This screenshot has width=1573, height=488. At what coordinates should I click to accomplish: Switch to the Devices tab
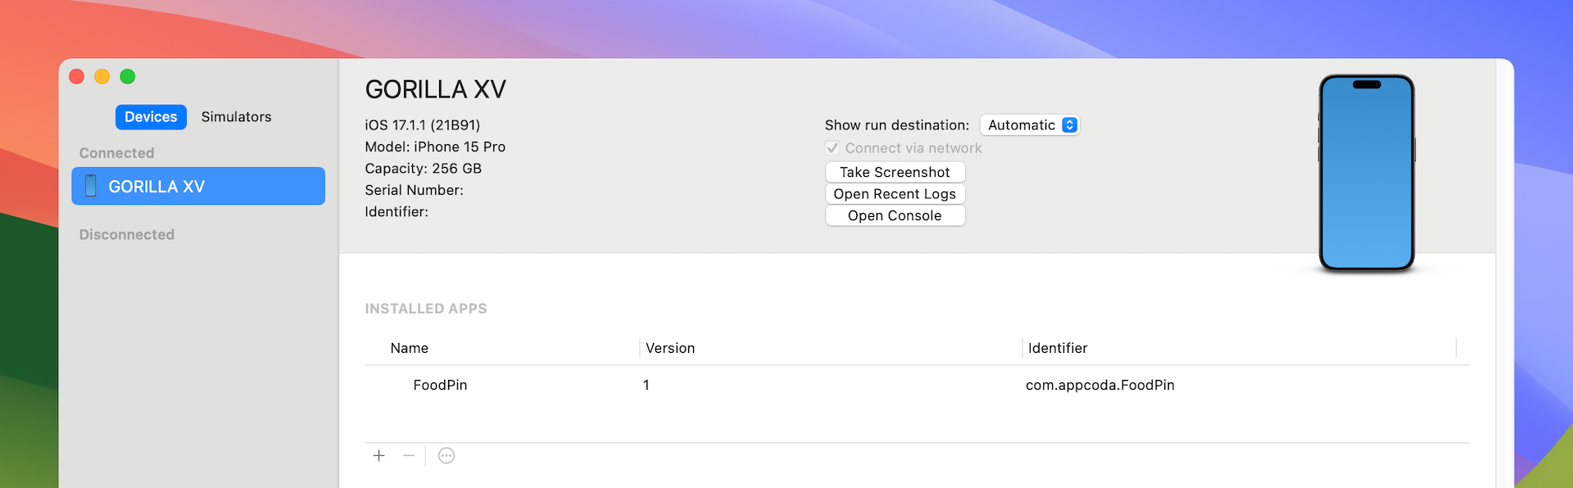151,117
